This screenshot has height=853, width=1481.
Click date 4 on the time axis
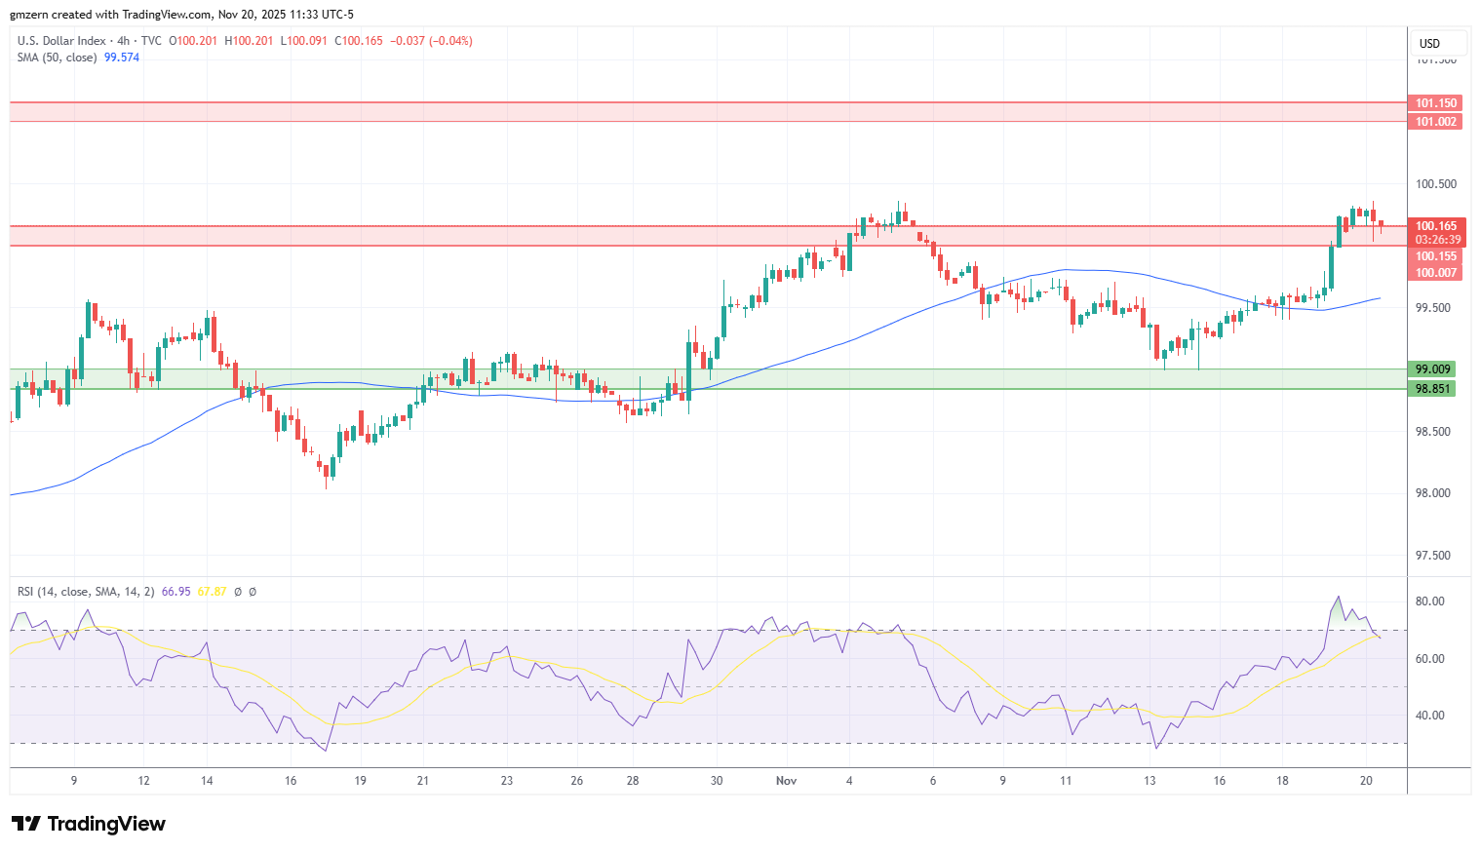(849, 781)
